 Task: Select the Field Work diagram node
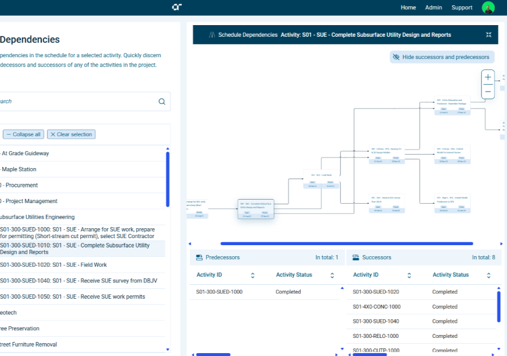[322, 179]
